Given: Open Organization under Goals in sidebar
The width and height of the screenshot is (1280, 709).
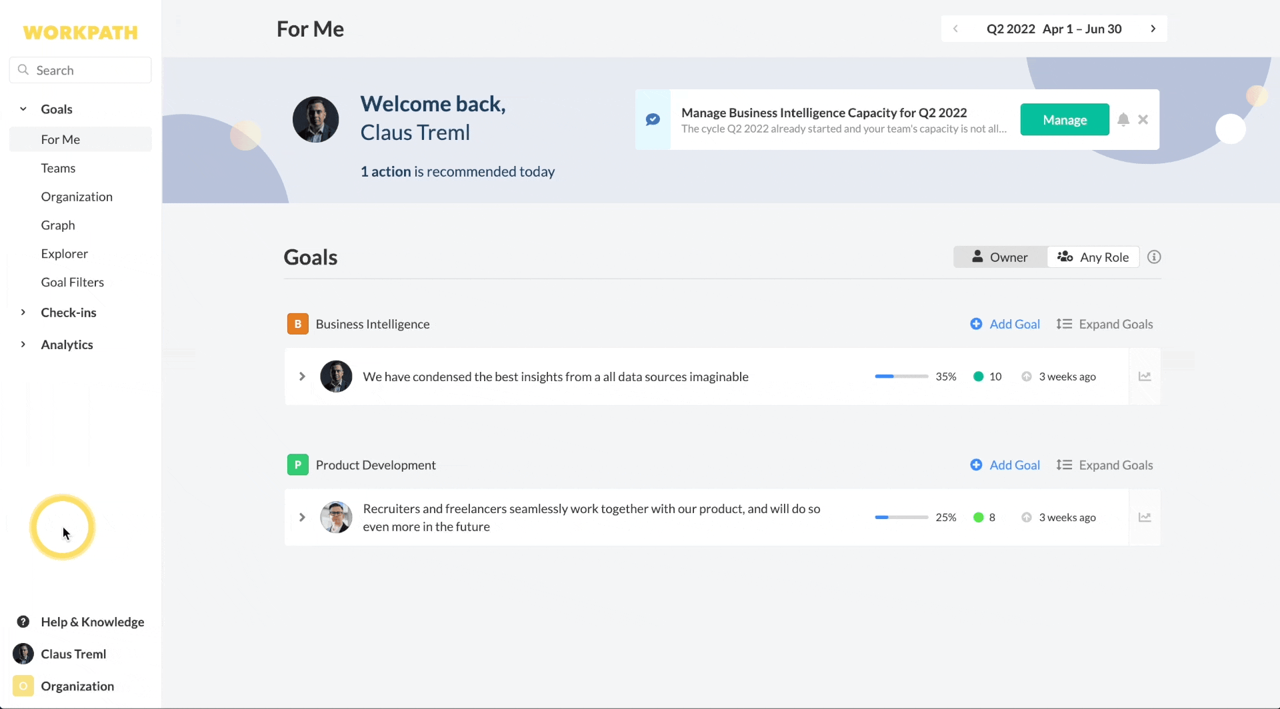Looking at the screenshot, I should [77, 197].
